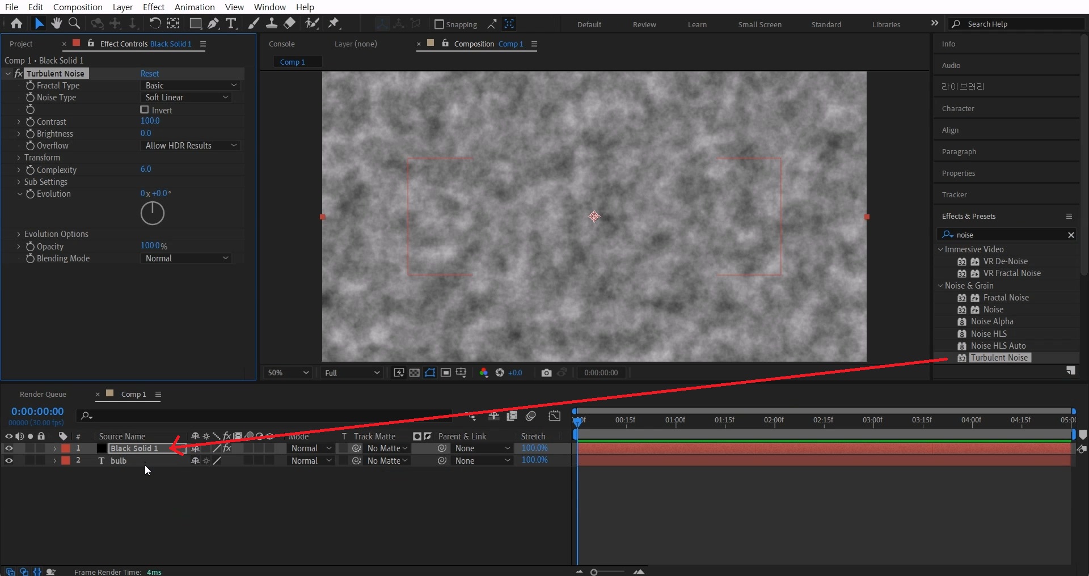Hide the bulb text layer
Screen dimensions: 1089x576
9,461
